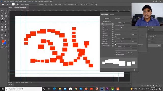
Task: Select the Lasso tool
Action: [x=2, y=13]
